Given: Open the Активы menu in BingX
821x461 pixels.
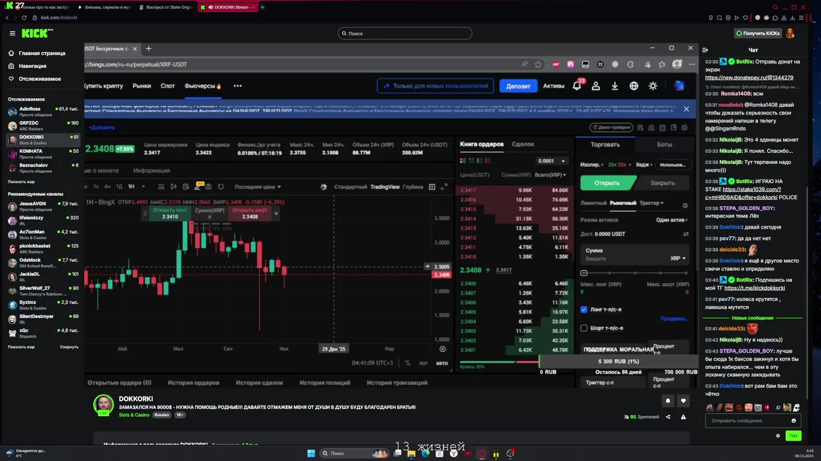Looking at the screenshot, I should coord(554,86).
